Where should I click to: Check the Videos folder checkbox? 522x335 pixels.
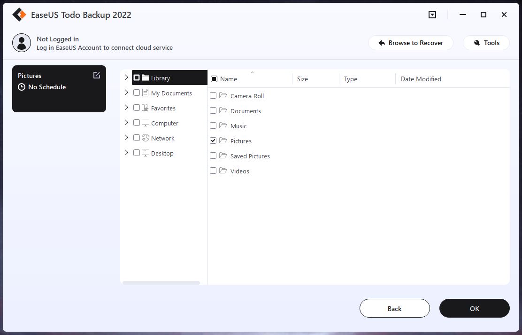pyautogui.click(x=213, y=171)
